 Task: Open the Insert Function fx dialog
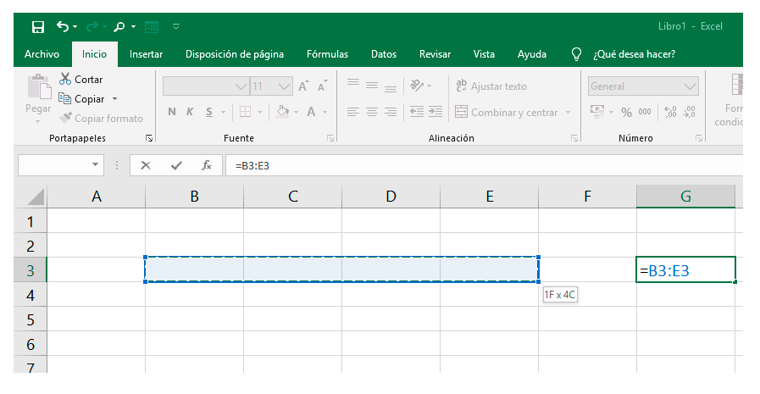point(206,165)
